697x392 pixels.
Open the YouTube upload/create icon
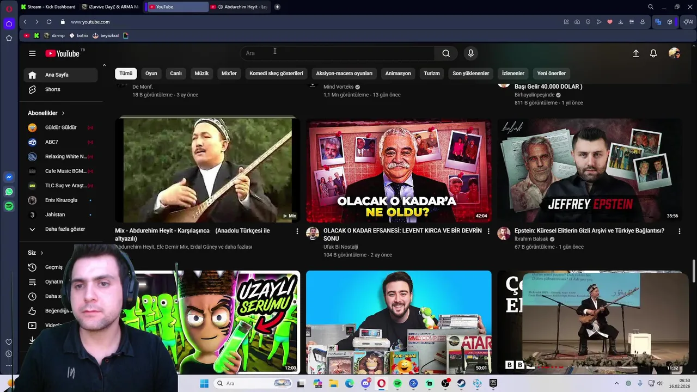(x=635, y=53)
